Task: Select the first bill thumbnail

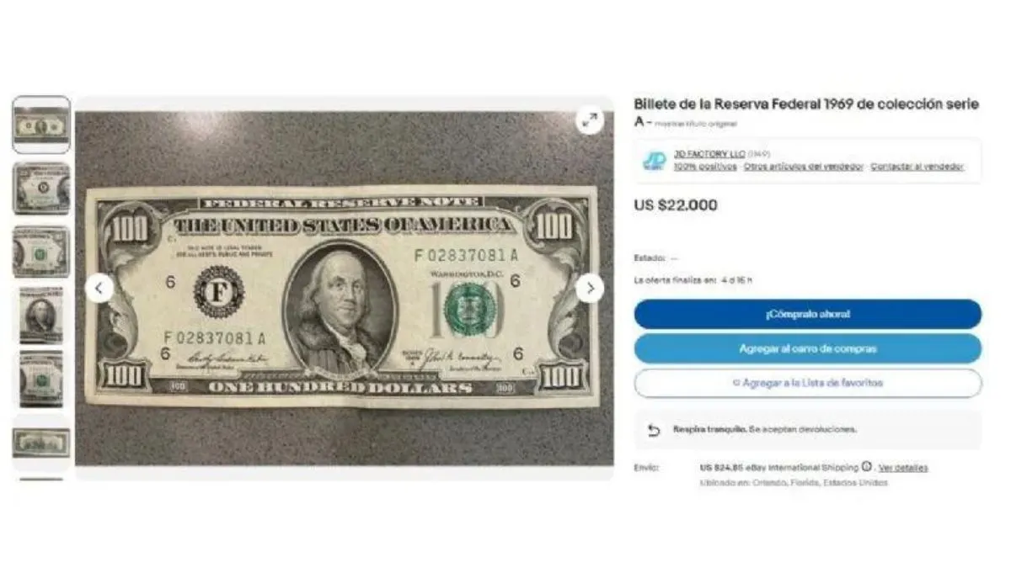Action: tap(41, 125)
